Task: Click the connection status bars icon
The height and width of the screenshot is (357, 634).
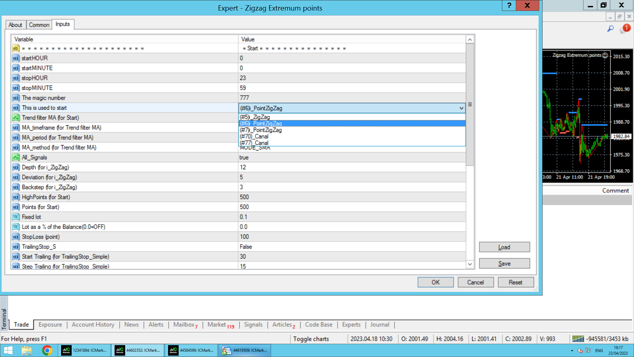Action: tap(578, 339)
